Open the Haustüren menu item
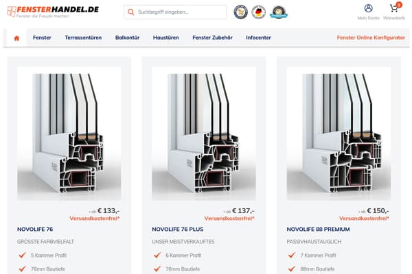 (165, 38)
